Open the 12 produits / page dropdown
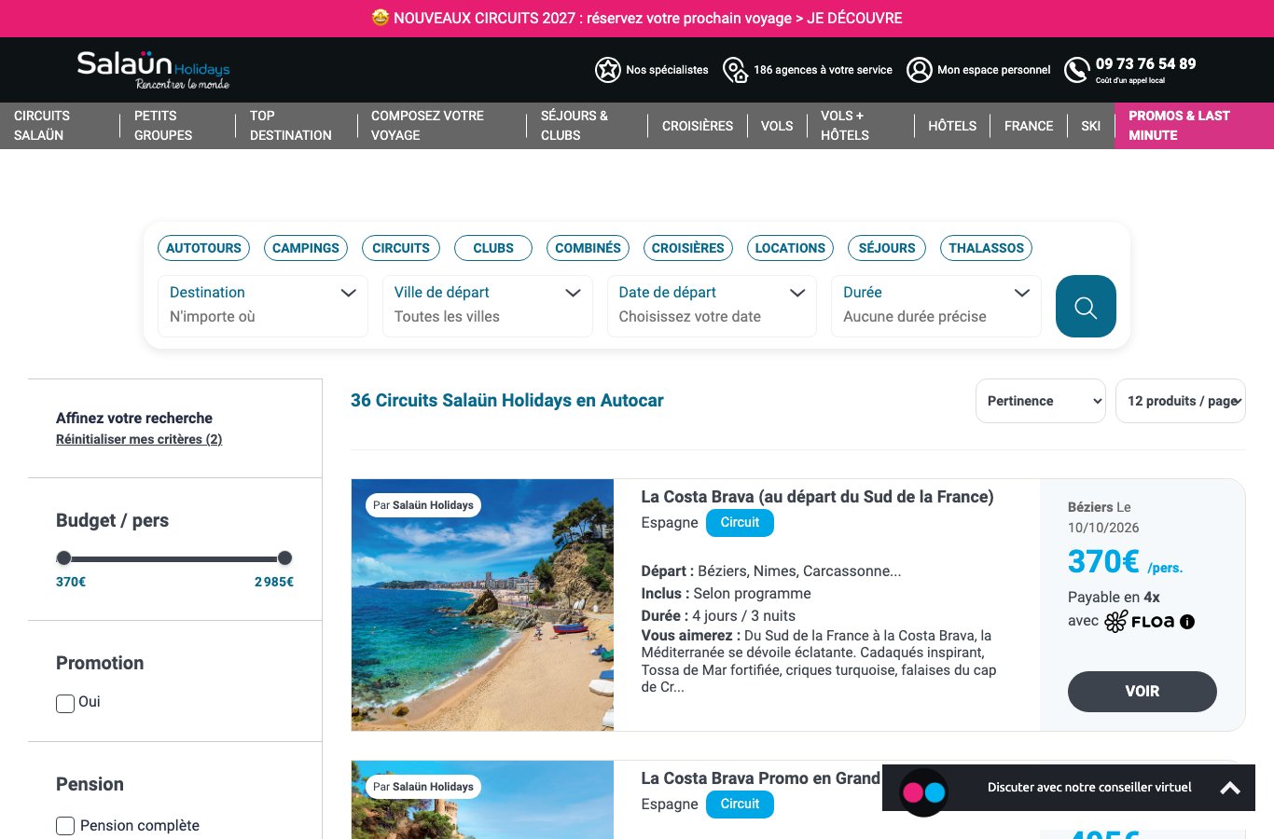 (1181, 401)
